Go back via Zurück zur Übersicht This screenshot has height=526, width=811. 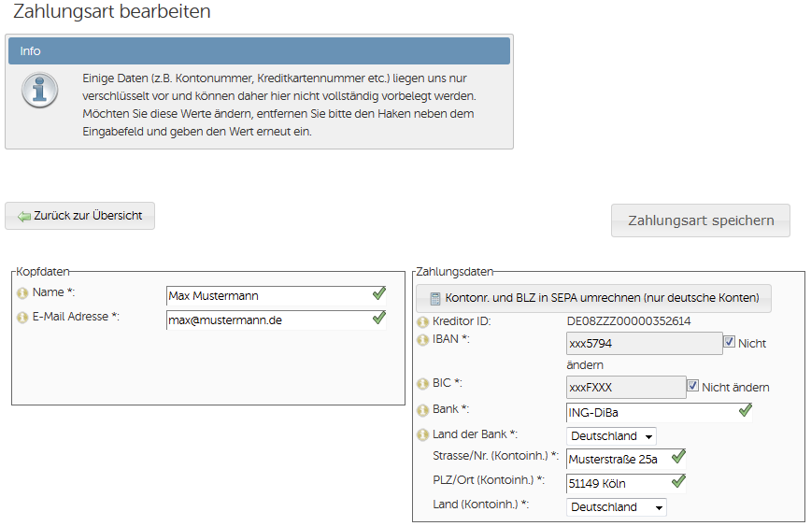(x=79, y=216)
